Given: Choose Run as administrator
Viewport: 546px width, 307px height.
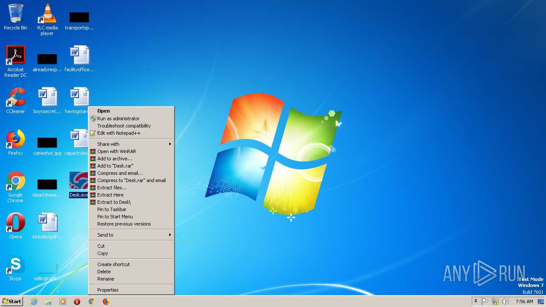Looking at the screenshot, I should coord(131,119).
